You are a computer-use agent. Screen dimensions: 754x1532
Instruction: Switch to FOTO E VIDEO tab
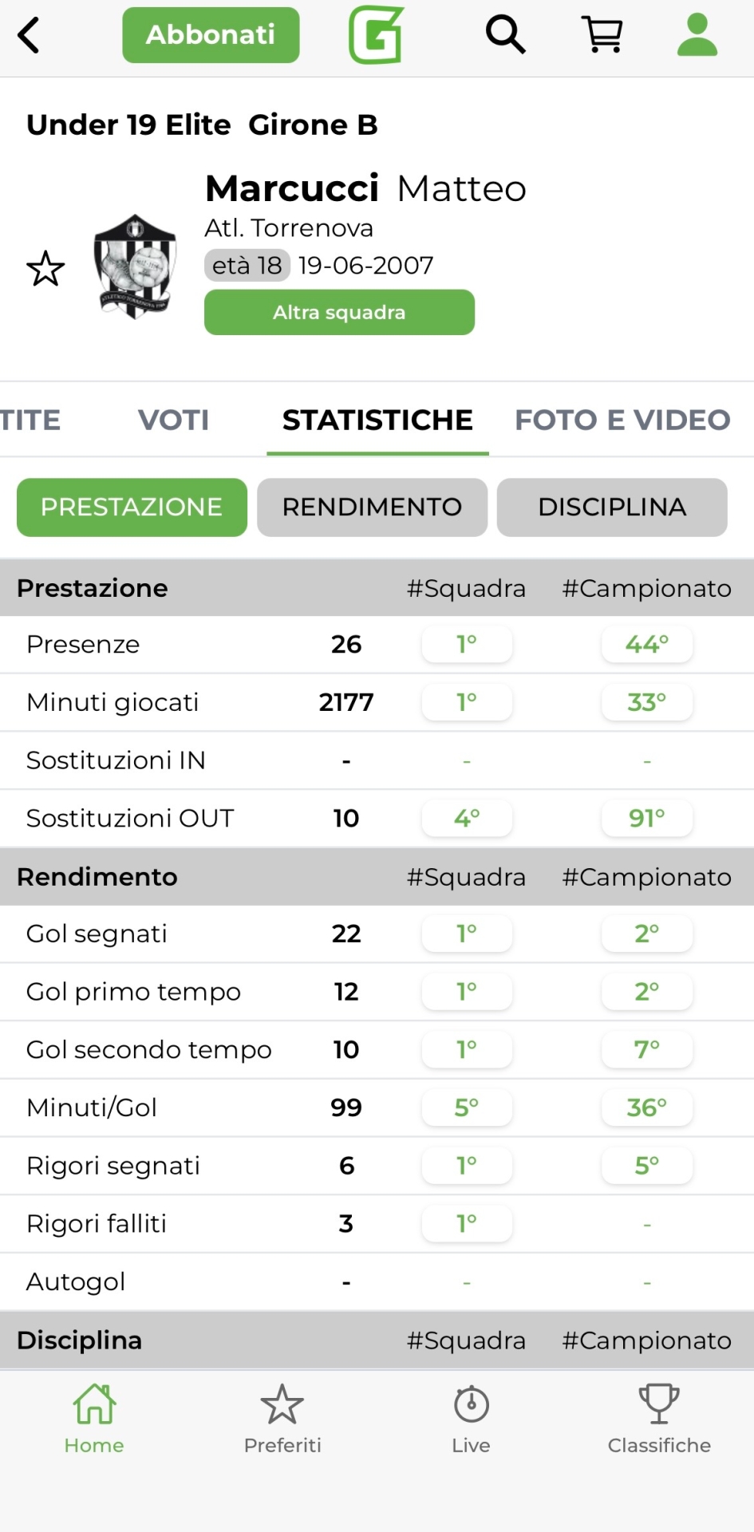[x=622, y=420]
